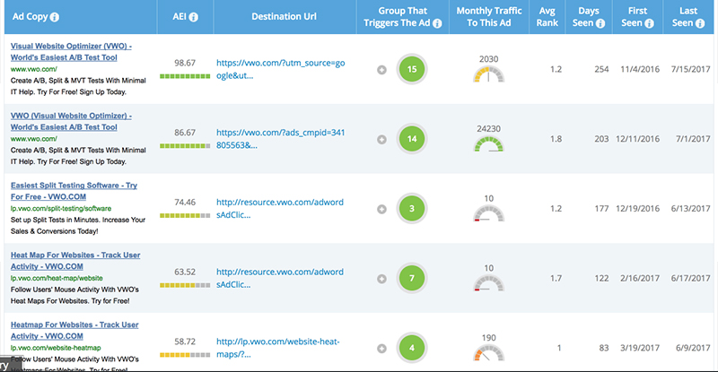Open resource.vwo.com URL in the 74.46 row
This screenshot has height=372, width=718.
tap(280, 208)
